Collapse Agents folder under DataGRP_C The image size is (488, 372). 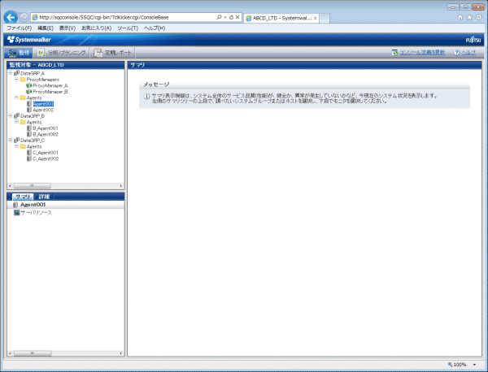(17, 146)
